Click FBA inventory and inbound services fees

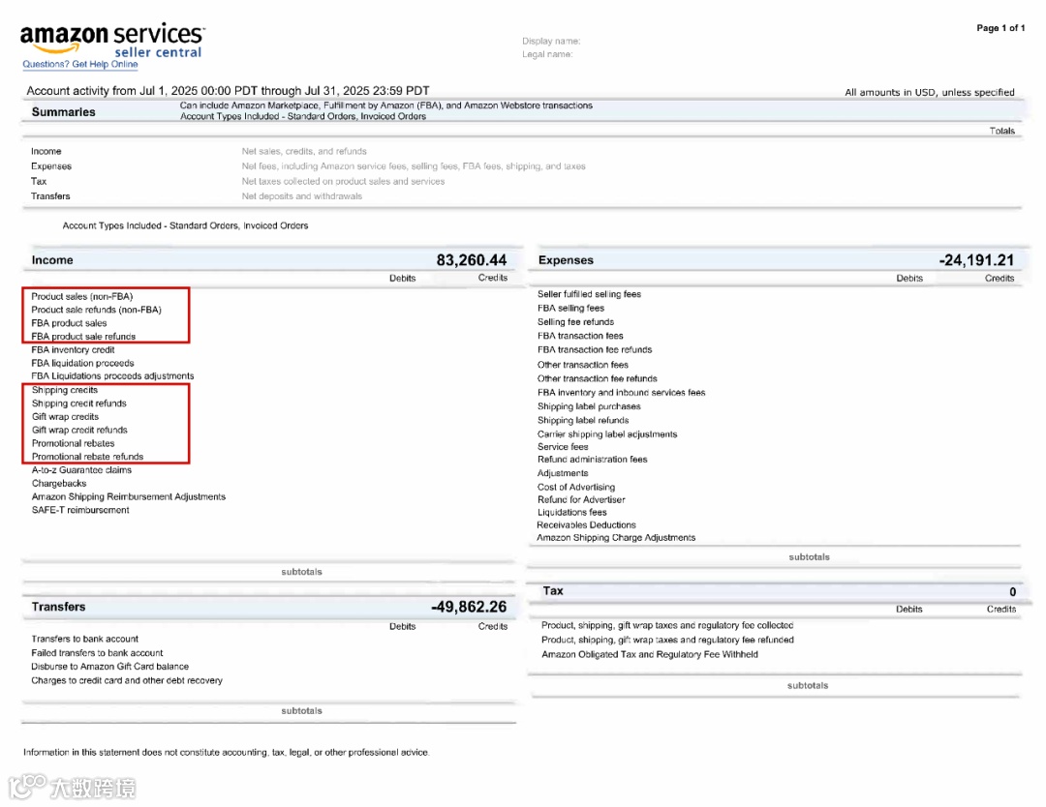[621, 393]
